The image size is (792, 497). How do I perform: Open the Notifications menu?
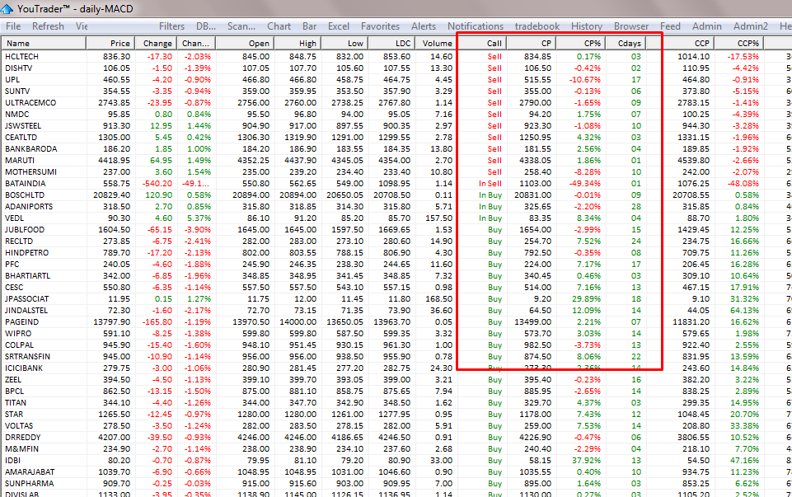tap(476, 26)
